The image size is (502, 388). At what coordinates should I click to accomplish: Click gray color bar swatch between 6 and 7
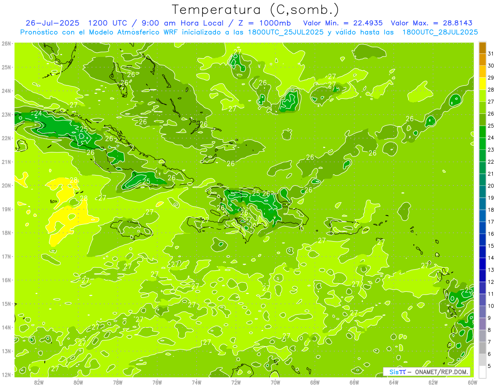482,348
